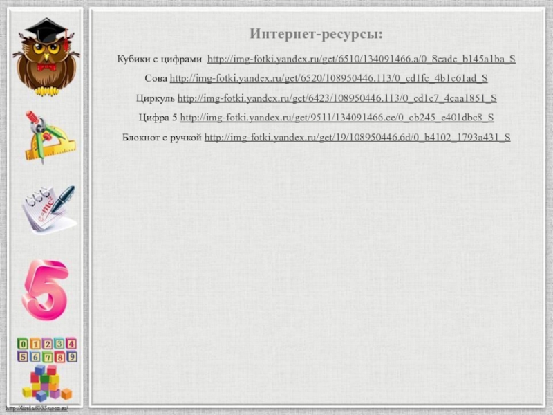
Task: Click the owl with graduation cap image
Action: pyautogui.click(x=46, y=57)
